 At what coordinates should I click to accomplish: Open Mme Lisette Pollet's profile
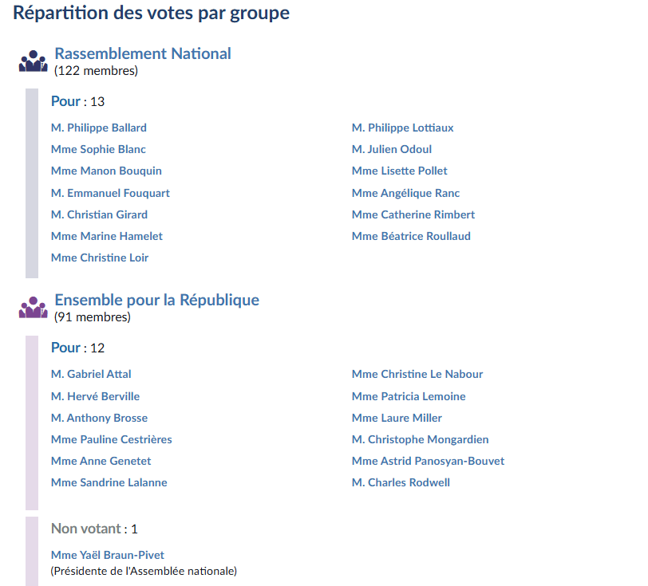point(399,171)
